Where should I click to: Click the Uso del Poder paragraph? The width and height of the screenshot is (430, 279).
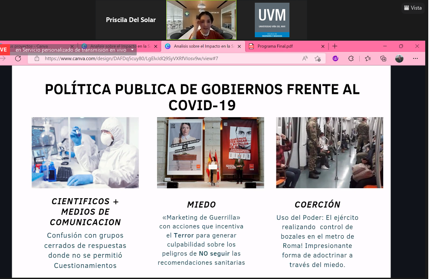(317, 241)
